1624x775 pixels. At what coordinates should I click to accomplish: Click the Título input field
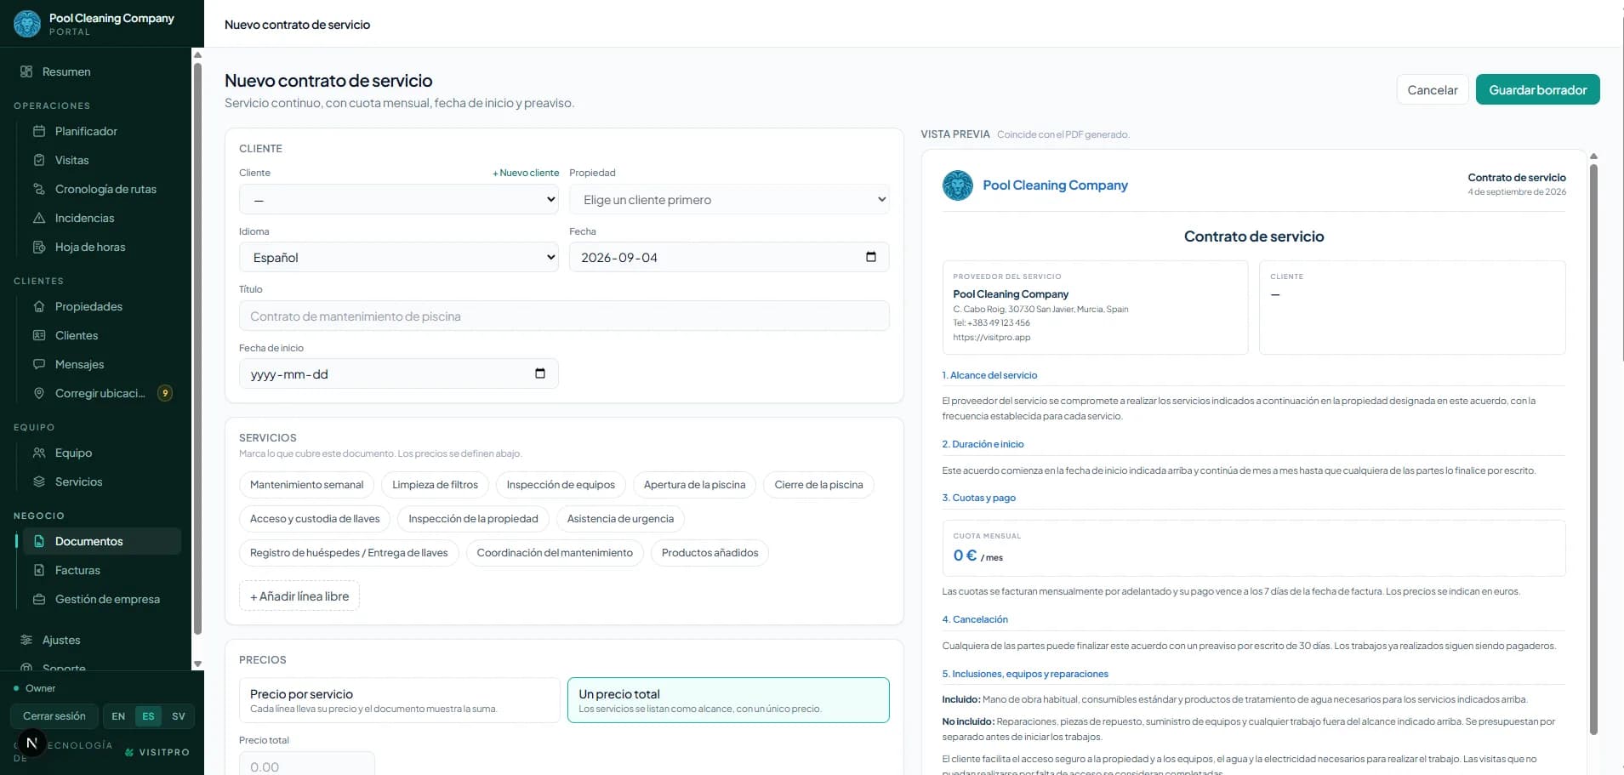tap(564, 316)
